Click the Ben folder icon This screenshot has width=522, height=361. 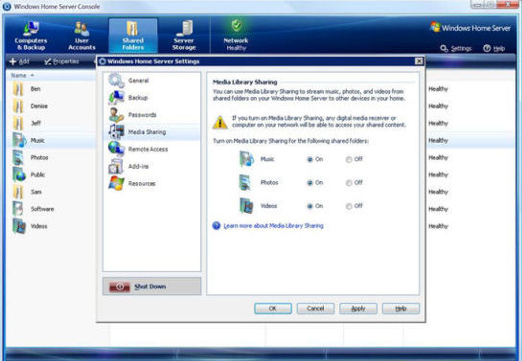tap(18, 89)
